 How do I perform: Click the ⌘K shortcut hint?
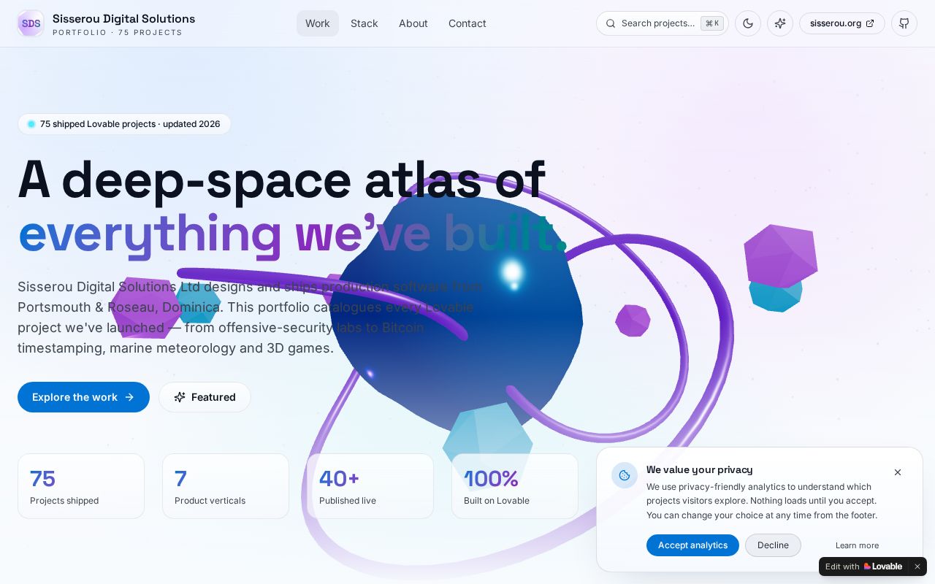pyautogui.click(x=712, y=23)
